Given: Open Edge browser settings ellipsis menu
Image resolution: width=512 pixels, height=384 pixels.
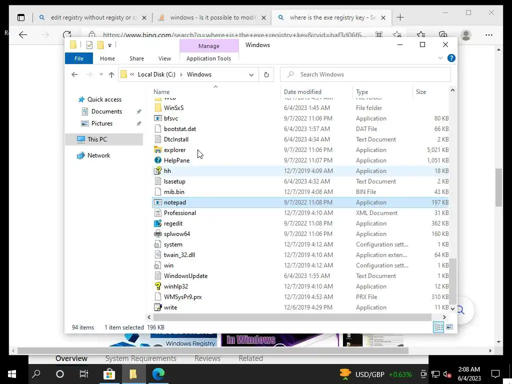Looking at the screenshot, I should [489, 35].
